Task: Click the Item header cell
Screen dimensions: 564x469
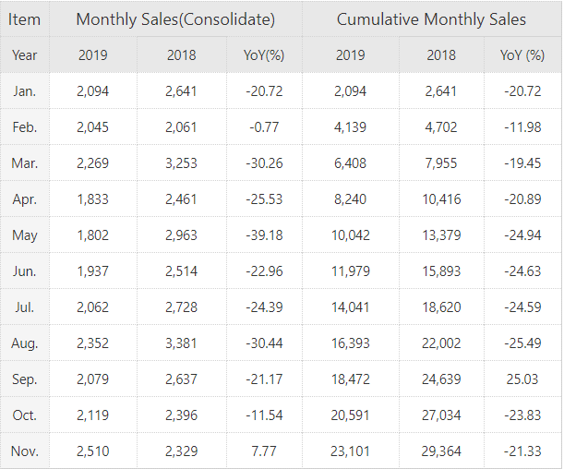Action: [25, 19]
